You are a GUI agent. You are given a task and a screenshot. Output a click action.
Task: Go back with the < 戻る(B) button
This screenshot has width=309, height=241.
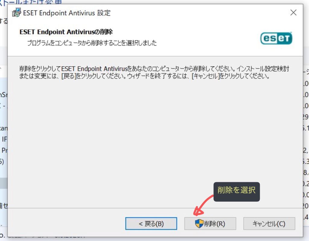151,224
